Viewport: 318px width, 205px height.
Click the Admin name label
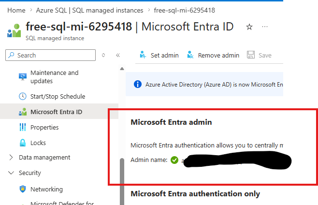pyautogui.click(x=149, y=160)
